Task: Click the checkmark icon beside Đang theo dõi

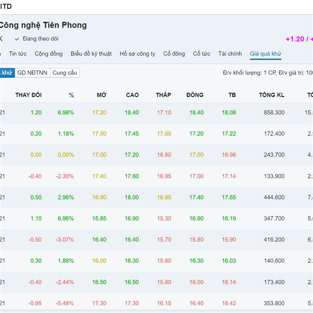Action: 17,39
